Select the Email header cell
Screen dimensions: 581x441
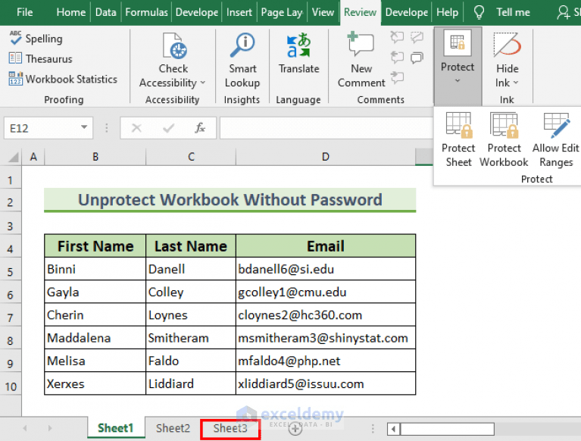point(326,246)
